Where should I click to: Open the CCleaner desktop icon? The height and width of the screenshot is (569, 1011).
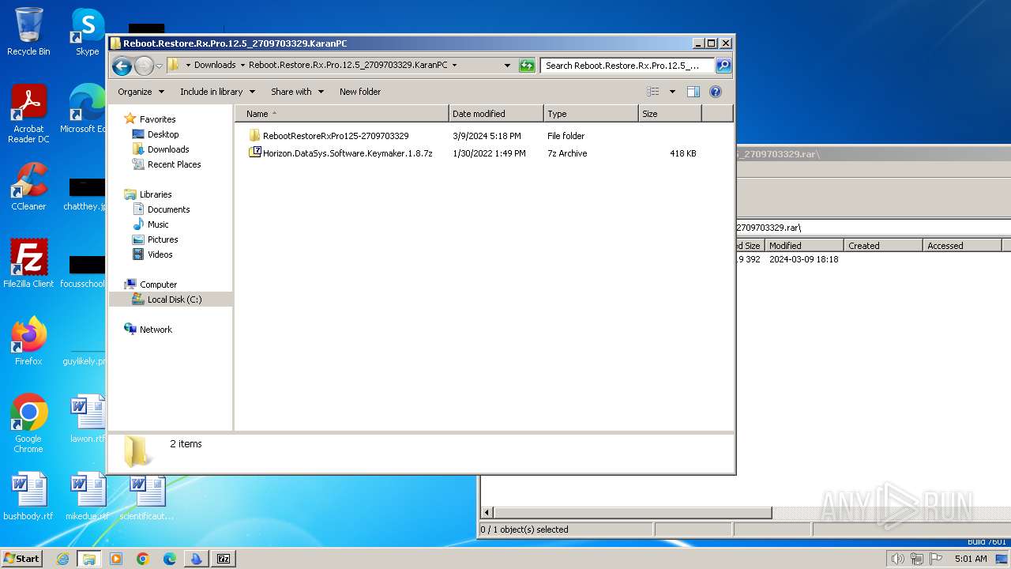tap(28, 187)
